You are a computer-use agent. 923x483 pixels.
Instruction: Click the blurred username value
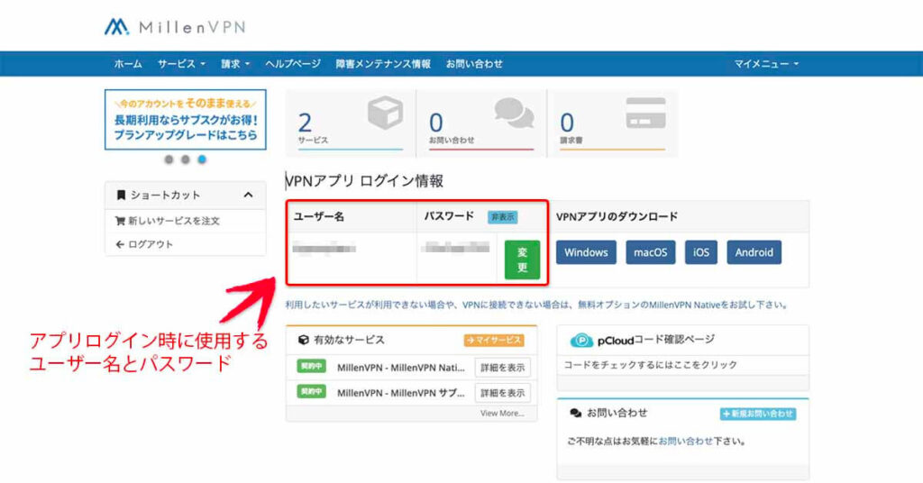coord(324,249)
